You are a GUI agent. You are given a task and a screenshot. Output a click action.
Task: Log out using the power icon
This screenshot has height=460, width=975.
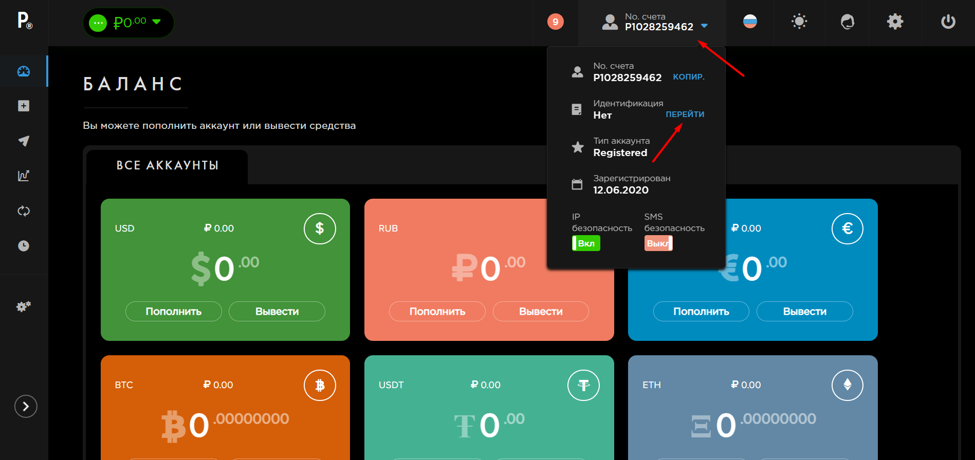click(948, 22)
